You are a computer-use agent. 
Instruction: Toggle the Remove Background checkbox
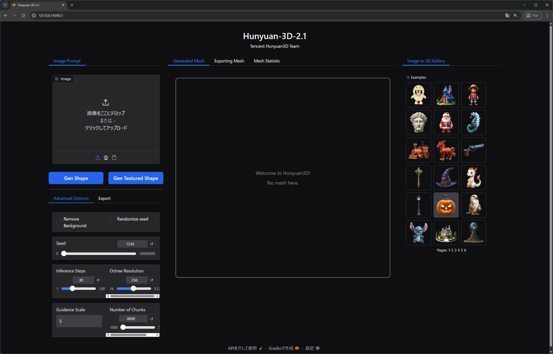click(x=59, y=222)
